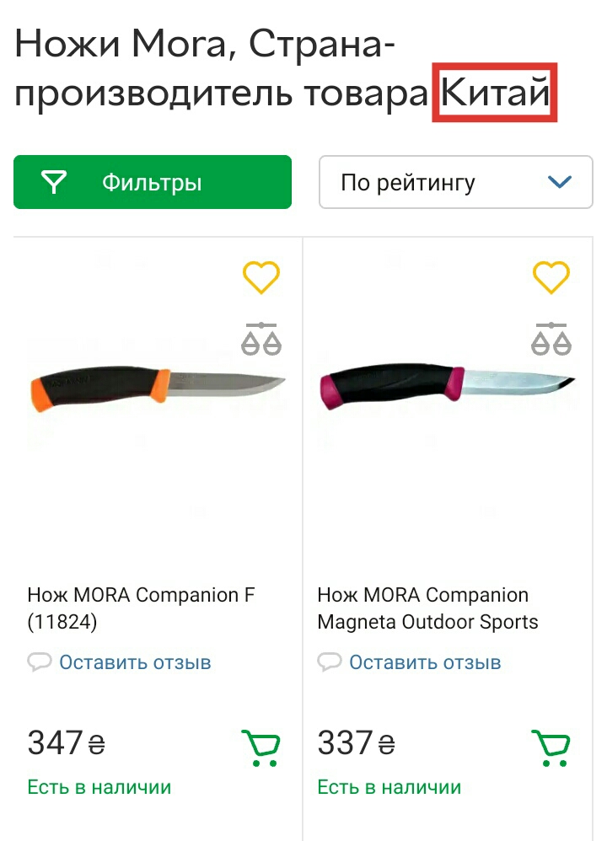Viewport: 607px width, 841px height.
Task: Open the magenta Companion Magneta knife image
Action: 448,389
